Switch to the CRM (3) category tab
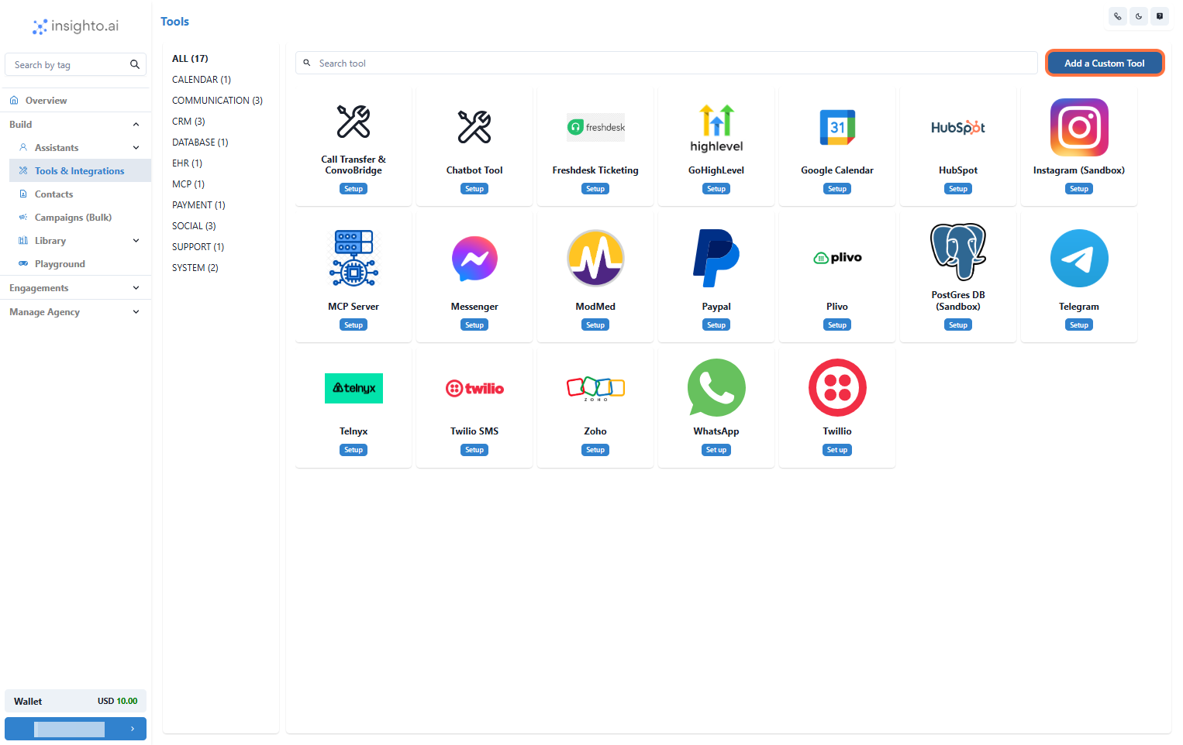The image size is (1183, 745). coord(188,121)
